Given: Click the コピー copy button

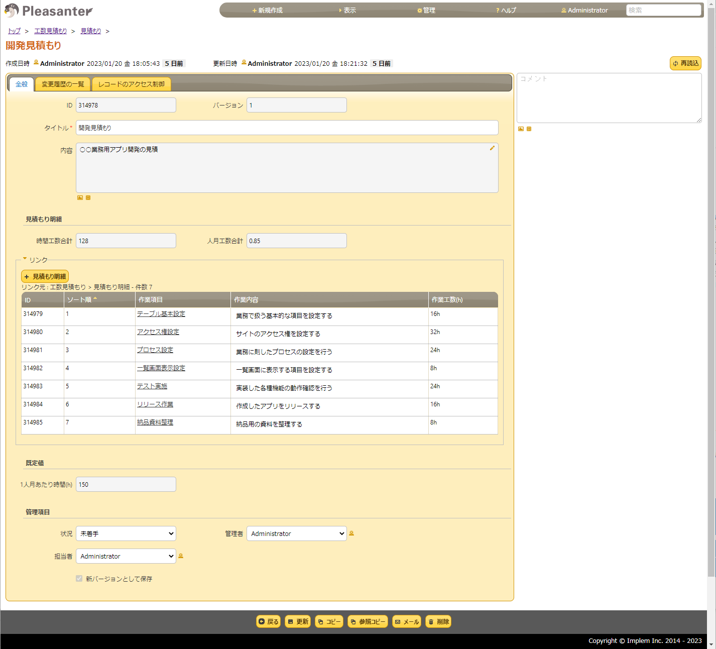Looking at the screenshot, I should (x=329, y=621).
